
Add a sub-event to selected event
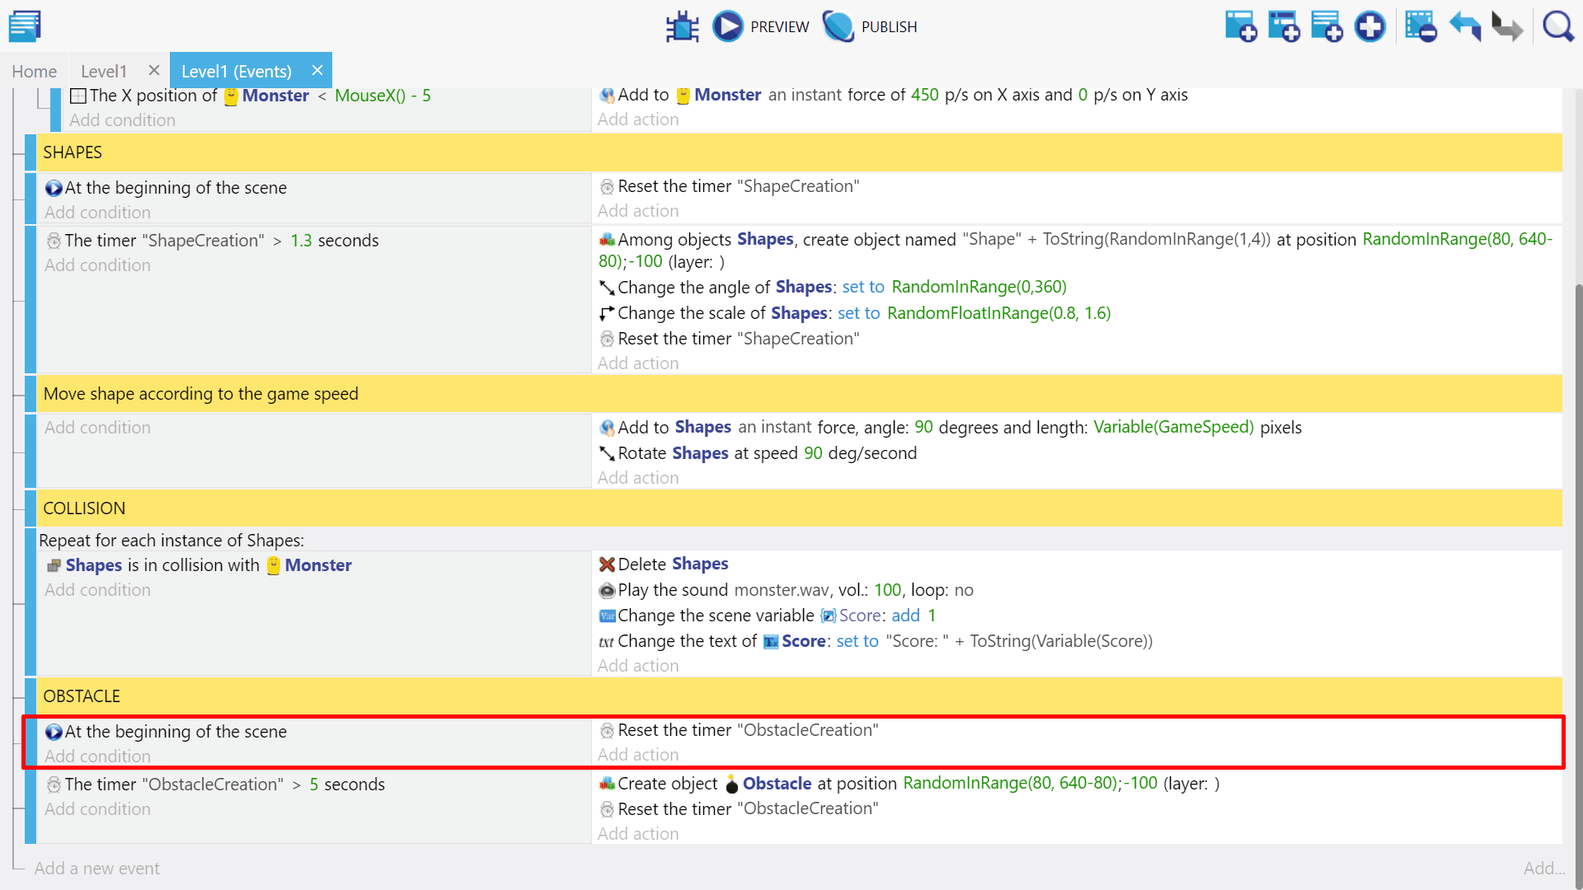pos(1284,26)
